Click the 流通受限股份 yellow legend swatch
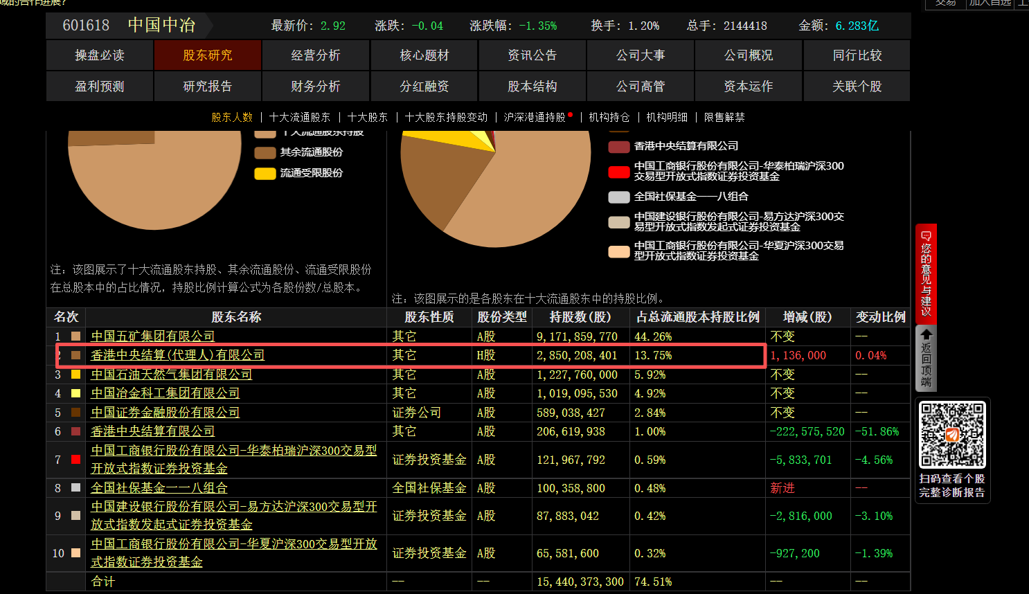 coord(265,174)
